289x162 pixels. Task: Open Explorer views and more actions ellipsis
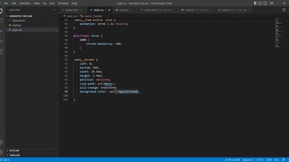pos(54,10)
